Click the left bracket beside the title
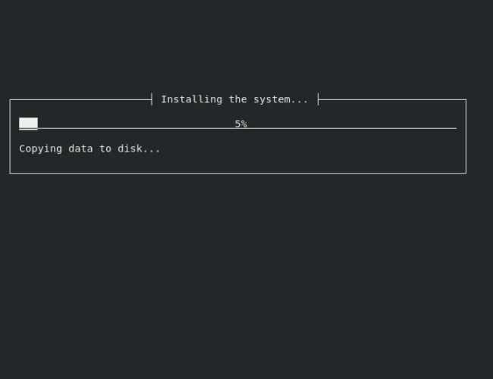Viewport: 493px width, 379px height. tap(152, 99)
